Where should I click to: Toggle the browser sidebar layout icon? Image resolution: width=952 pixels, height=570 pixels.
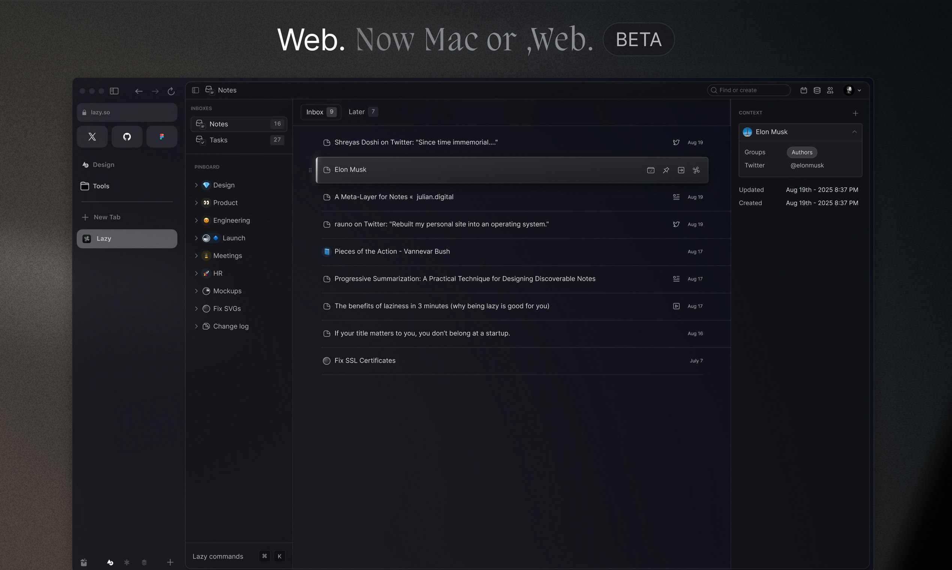114,91
